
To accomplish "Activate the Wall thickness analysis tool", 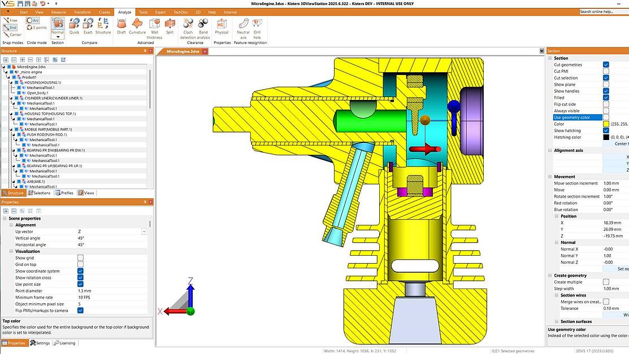I will point(154,25).
